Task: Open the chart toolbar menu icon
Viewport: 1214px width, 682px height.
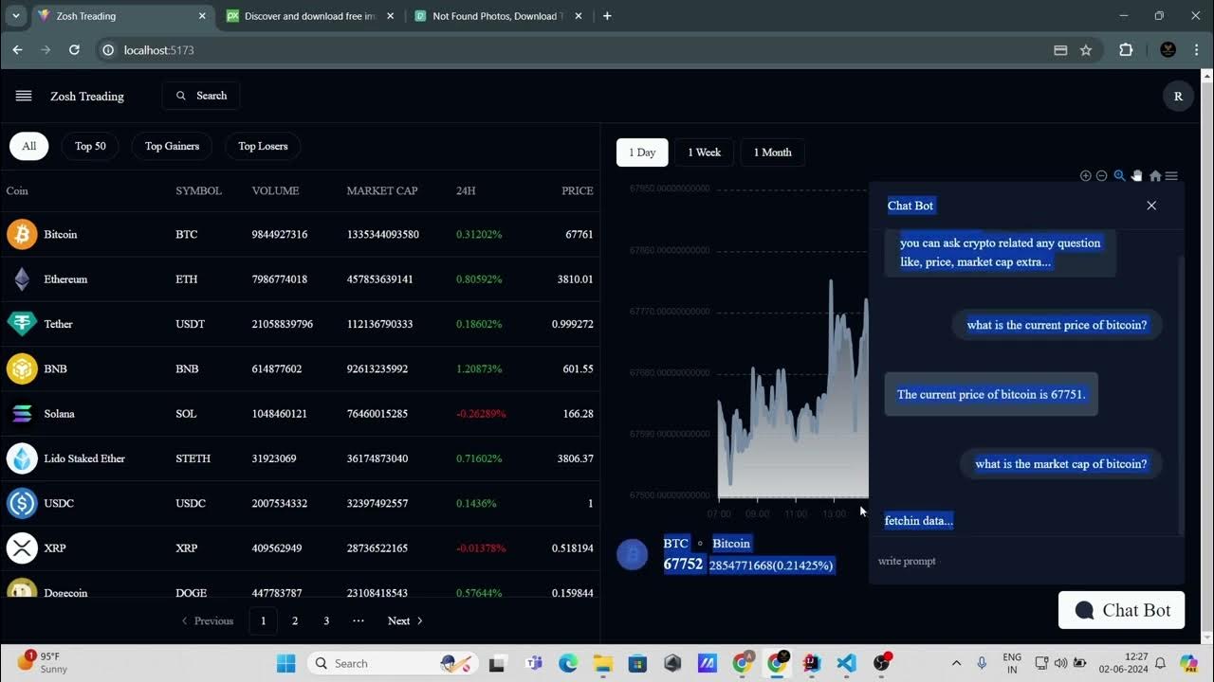Action: point(1171,176)
